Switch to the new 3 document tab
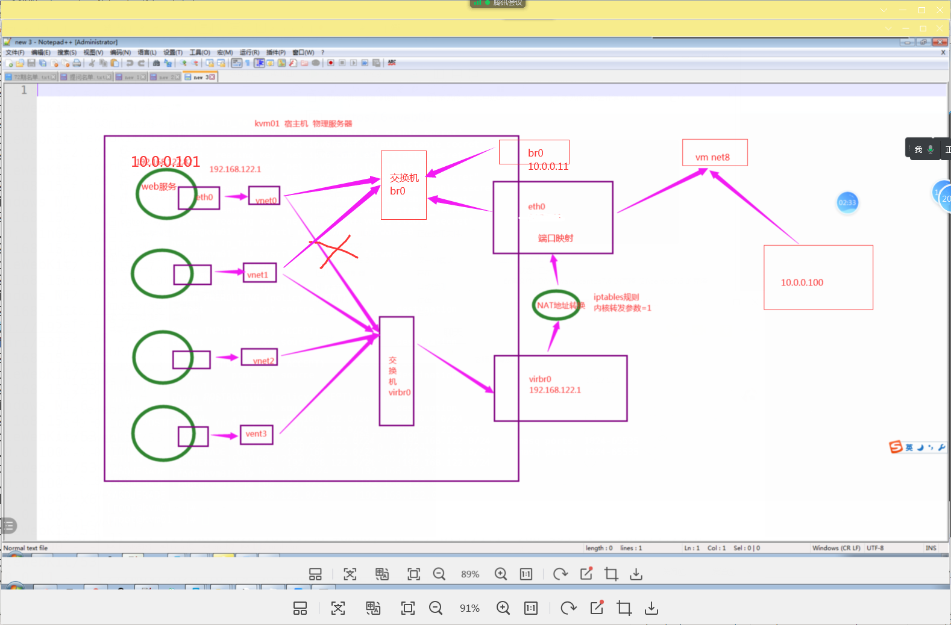 [200, 77]
